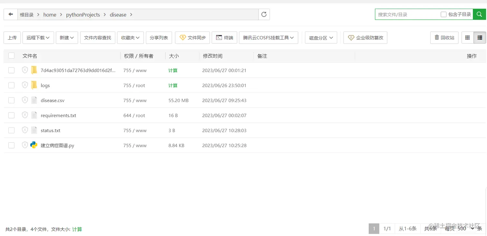Open the 回收站 recycle bin
The image size is (487, 236).
(444, 38)
